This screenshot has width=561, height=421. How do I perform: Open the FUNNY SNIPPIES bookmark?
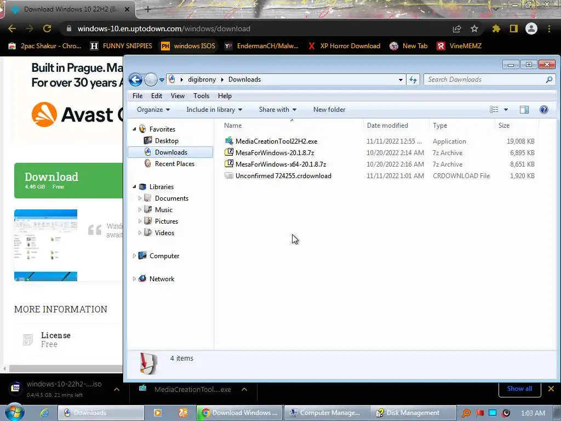point(121,46)
